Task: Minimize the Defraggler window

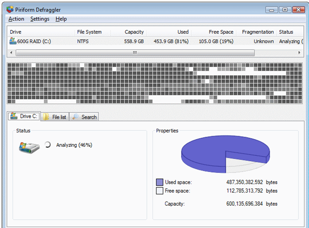Action: [271, 10]
